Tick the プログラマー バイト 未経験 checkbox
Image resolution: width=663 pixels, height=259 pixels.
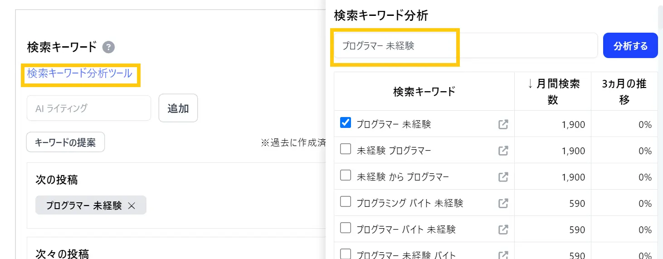pyautogui.click(x=346, y=228)
